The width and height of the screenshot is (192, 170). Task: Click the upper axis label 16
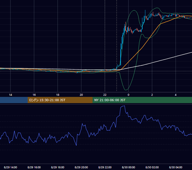[x=34, y=95]
